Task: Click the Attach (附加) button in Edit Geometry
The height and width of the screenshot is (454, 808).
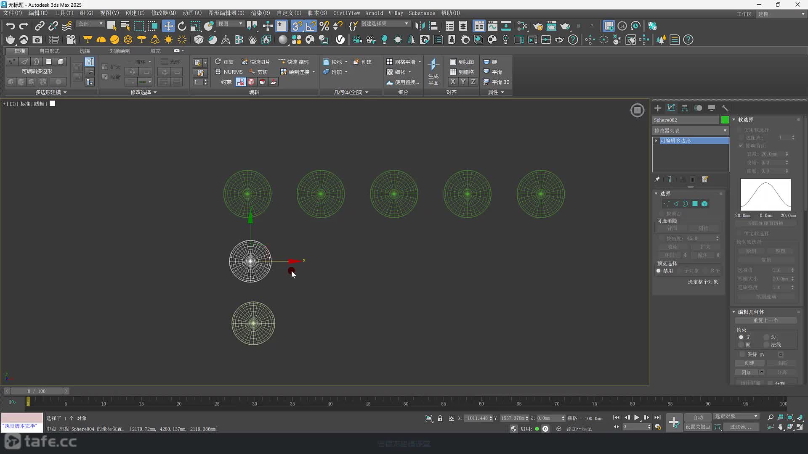Action: pos(747,372)
